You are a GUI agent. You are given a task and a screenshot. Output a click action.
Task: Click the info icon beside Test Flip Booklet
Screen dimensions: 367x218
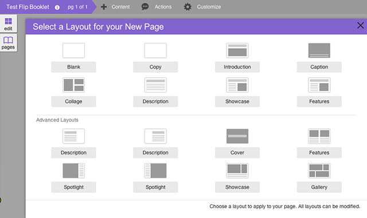[x=57, y=7]
